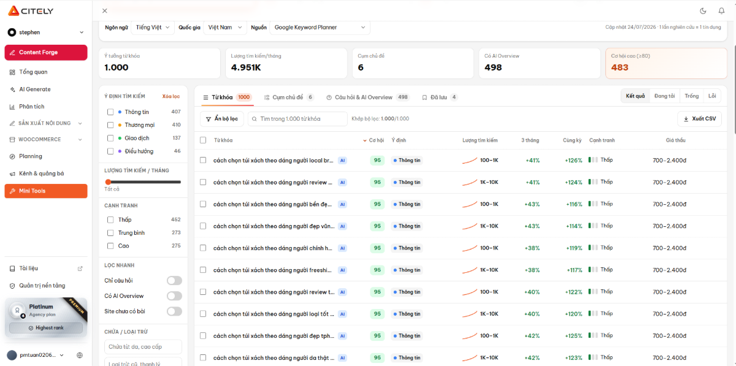The height and width of the screenshot is (366, 736).
Task: Click the Xuất CSV button
Action: 699,119
